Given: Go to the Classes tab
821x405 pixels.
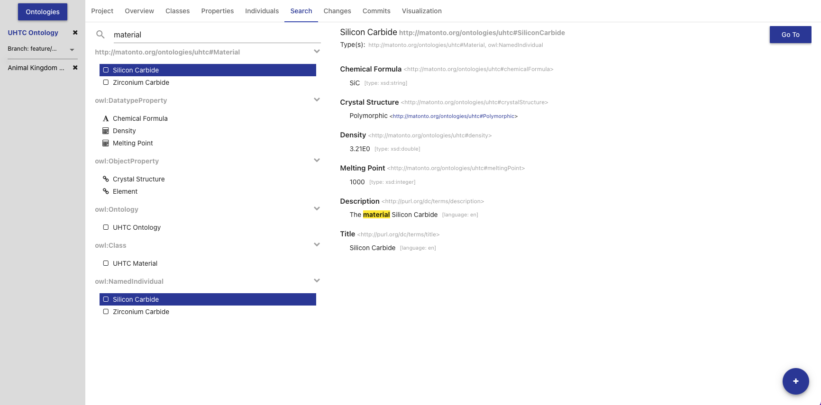Looking at the screenshot, I should point(177,11).
